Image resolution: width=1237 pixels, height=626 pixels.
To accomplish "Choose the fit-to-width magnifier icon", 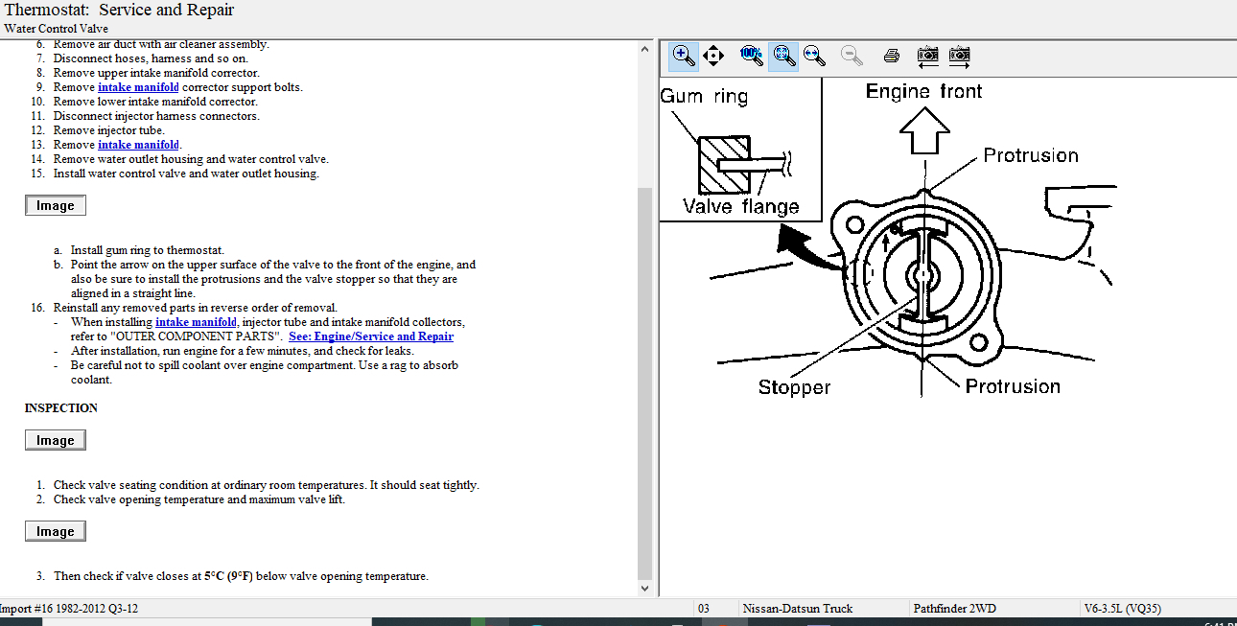I will 815,56.
